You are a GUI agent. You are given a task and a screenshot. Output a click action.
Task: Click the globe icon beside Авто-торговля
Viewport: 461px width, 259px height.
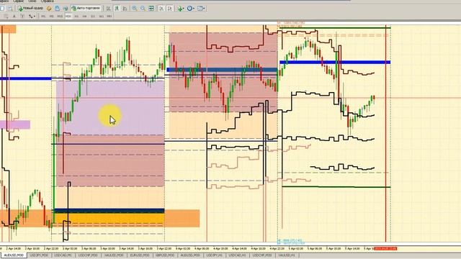pyautogui.click(x=66, y=9)
